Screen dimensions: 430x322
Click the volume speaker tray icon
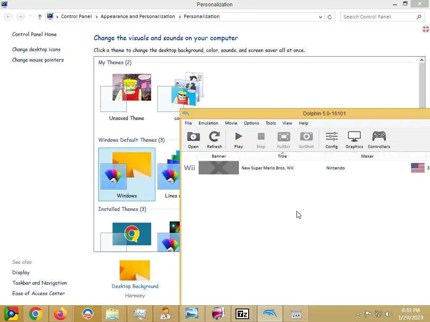388,314
